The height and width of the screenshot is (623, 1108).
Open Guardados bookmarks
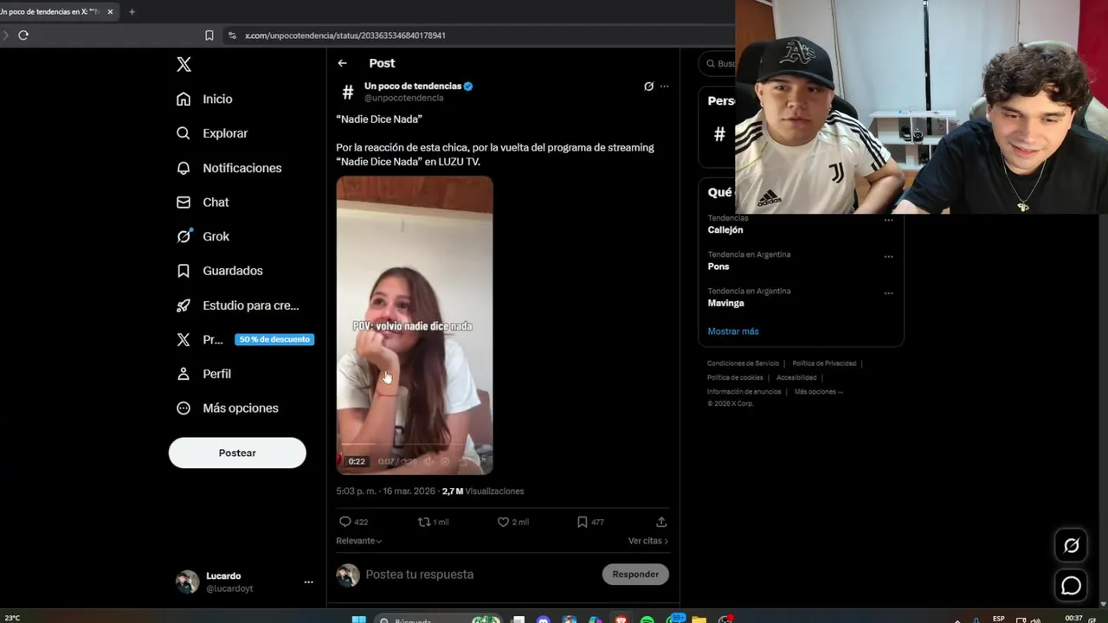[x=220, y=271]
